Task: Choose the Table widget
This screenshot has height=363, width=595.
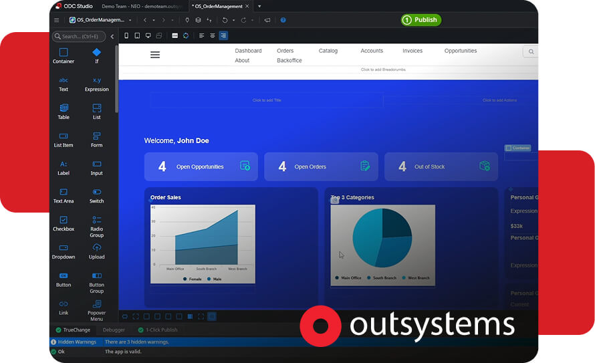Action: (64, 112)
